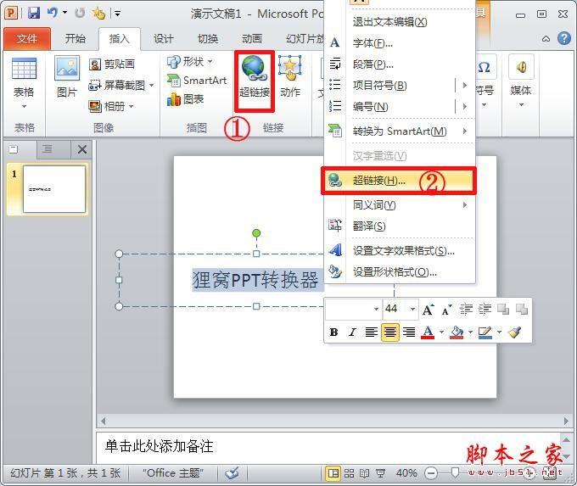This screenshot has width=577, height=486.
Task: Choose 退出文本编辑(X) in context menu
Action: 400,22
